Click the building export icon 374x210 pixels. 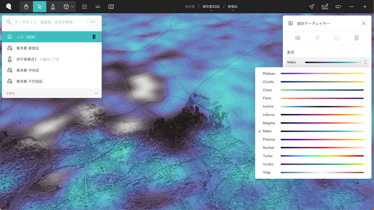[325, 7]
